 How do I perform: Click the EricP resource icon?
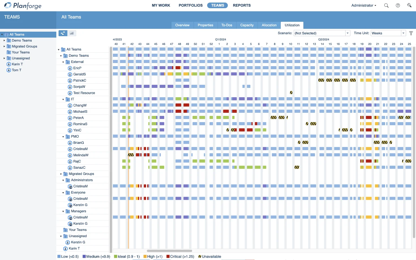(x=70, y=68)
